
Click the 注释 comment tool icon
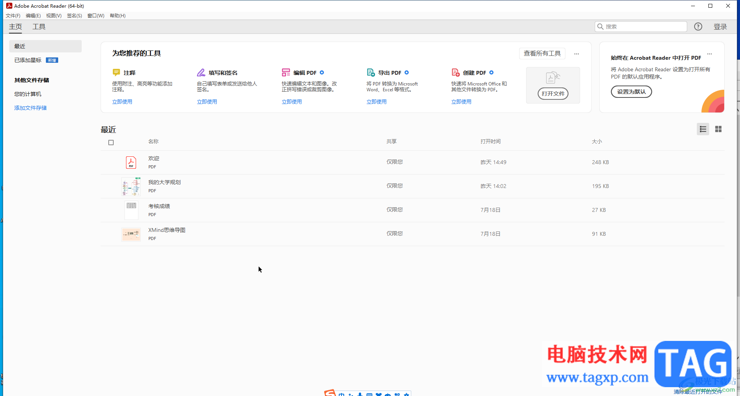116,72
